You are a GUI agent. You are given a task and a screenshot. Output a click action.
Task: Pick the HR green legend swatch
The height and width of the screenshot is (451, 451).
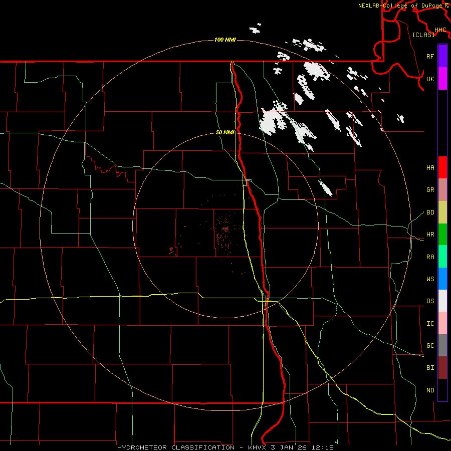442,235
